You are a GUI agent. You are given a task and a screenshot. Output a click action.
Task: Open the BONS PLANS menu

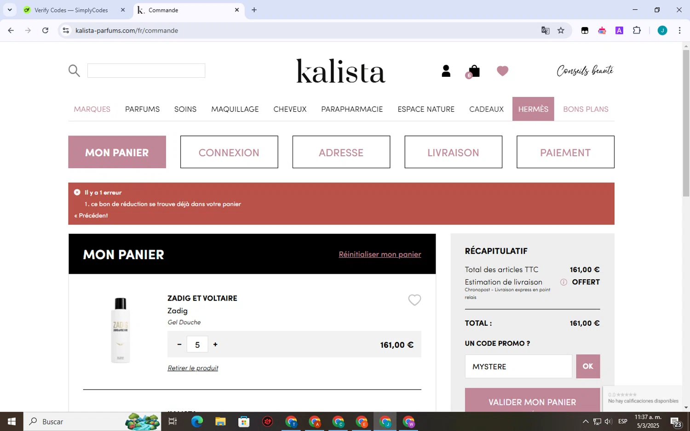[586, 109]
